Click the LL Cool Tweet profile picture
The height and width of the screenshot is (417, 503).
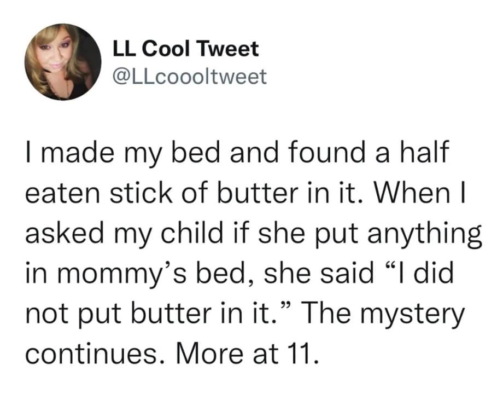coord(61,62)
